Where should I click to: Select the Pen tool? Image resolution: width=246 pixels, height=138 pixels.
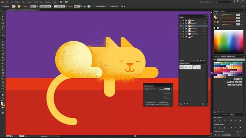click(x=3, y=26)
